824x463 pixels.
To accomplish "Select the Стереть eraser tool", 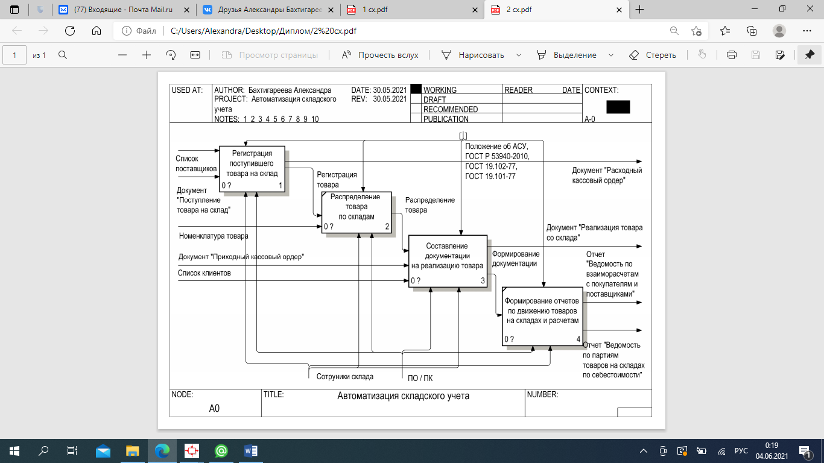I will tap(653, 55).
